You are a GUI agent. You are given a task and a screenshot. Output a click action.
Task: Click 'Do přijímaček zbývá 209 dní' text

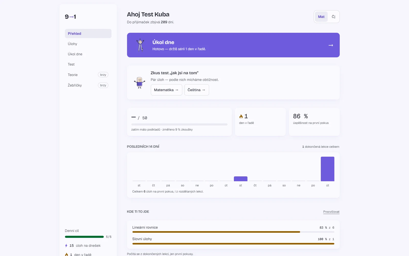click(150, 22)
